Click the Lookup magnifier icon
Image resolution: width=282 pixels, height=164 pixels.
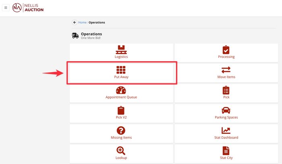[121, 151]
